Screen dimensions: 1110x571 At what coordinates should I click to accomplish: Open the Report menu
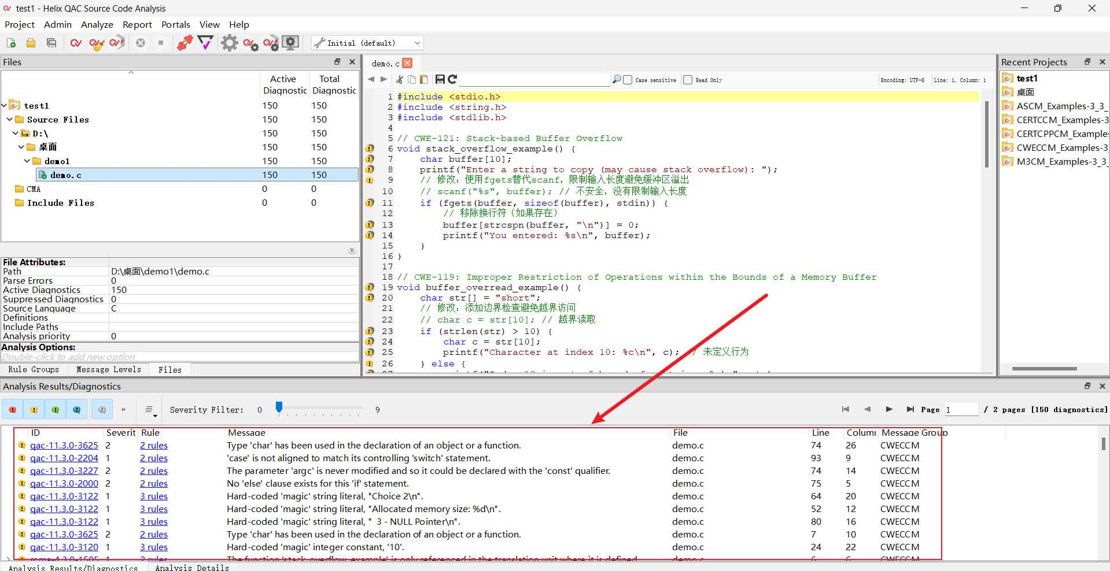click(x=137, y=24)
